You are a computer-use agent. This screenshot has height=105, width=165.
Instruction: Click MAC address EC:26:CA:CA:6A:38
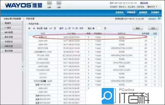pyautogui.click(x=71, y=56)
